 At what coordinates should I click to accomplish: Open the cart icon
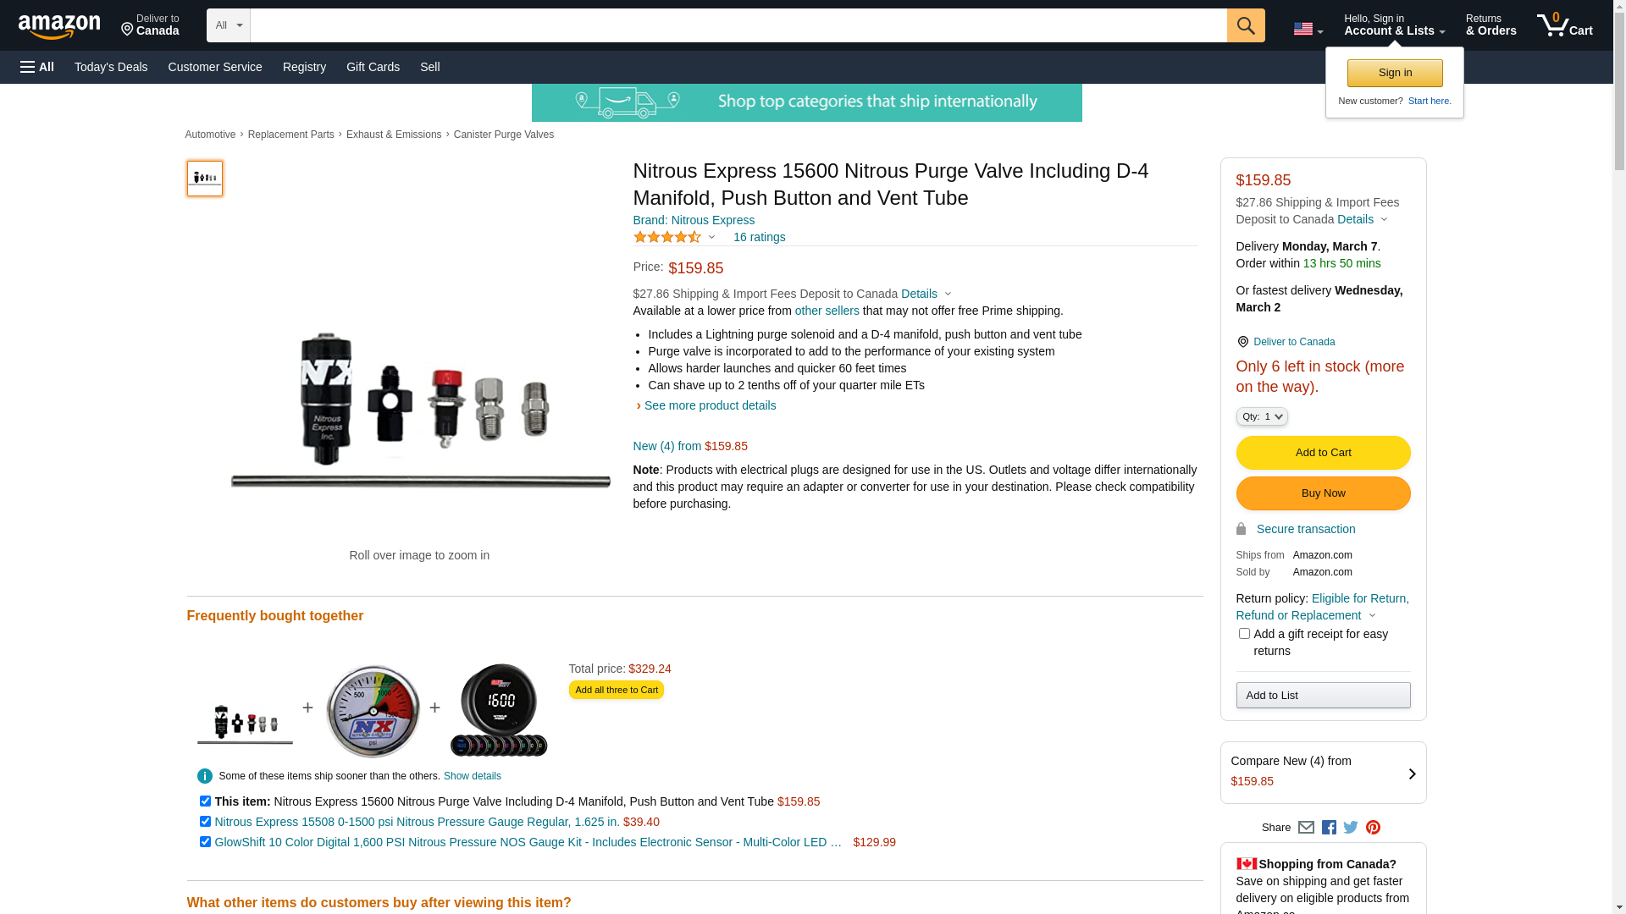point(1564,25)
